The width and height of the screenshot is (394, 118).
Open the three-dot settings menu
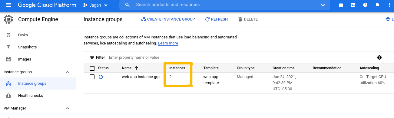(389, 5)
